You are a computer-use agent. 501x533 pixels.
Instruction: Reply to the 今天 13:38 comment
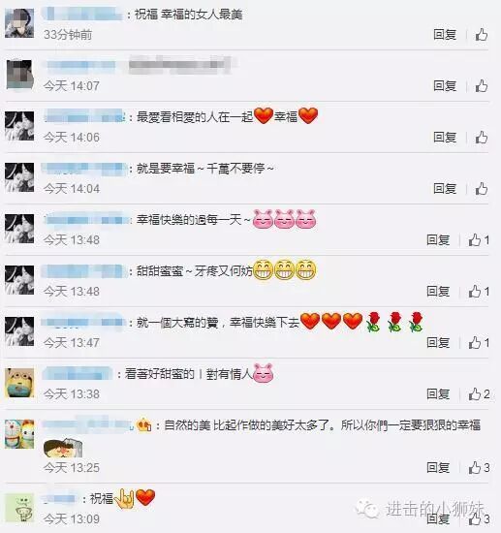[x=438, y=394]
